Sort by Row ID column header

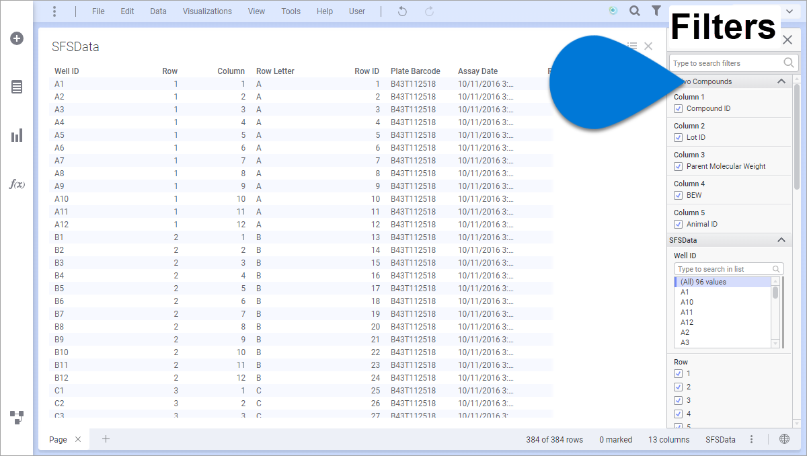pos(367,71)
